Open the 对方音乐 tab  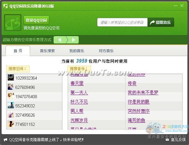[106, 51]
